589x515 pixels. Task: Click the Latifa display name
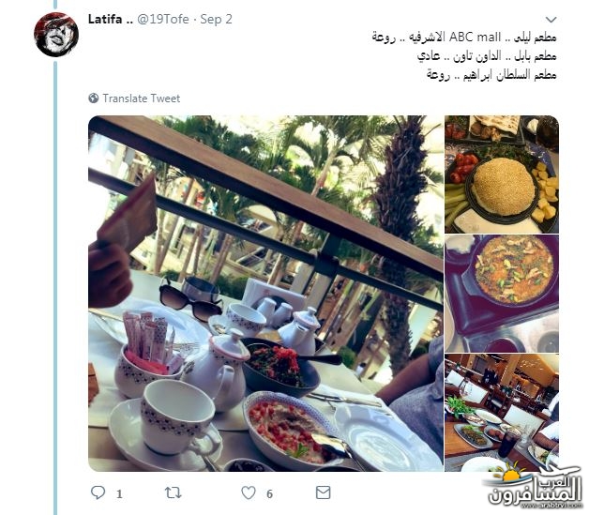111,19
